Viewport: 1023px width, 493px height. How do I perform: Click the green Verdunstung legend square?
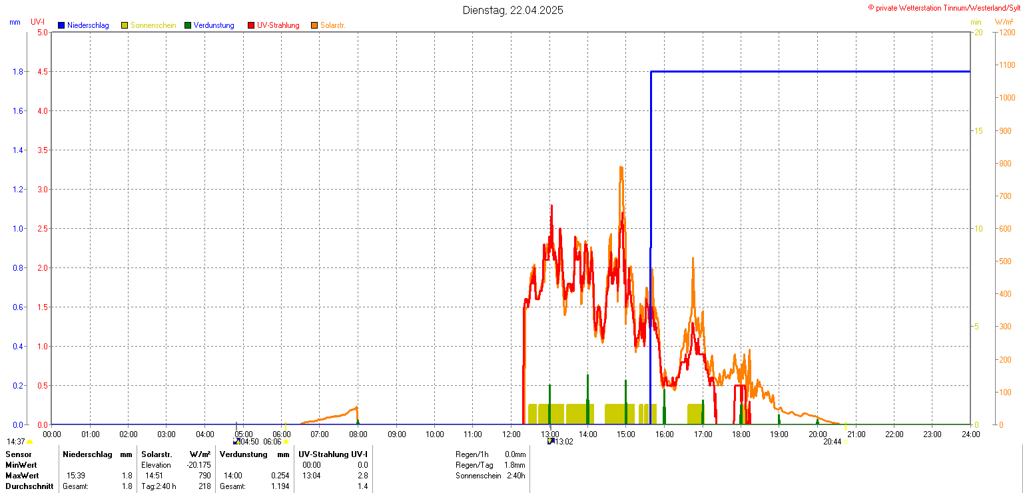[x=188, y=25]
